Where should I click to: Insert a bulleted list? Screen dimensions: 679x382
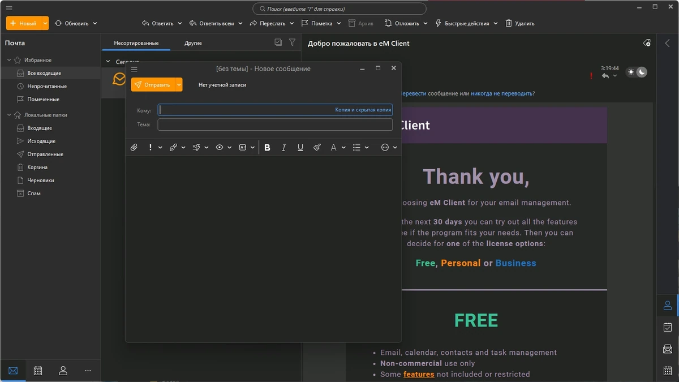point(356,147)
